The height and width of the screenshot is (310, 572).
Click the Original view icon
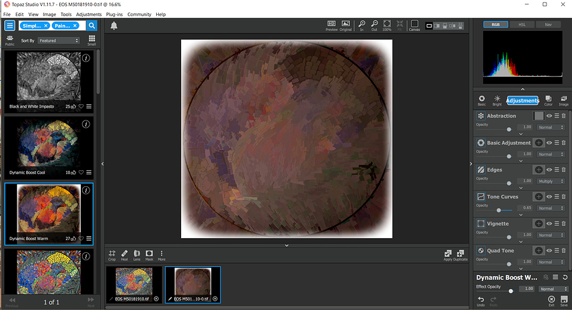pyautogui.click(x=346, y=25)
